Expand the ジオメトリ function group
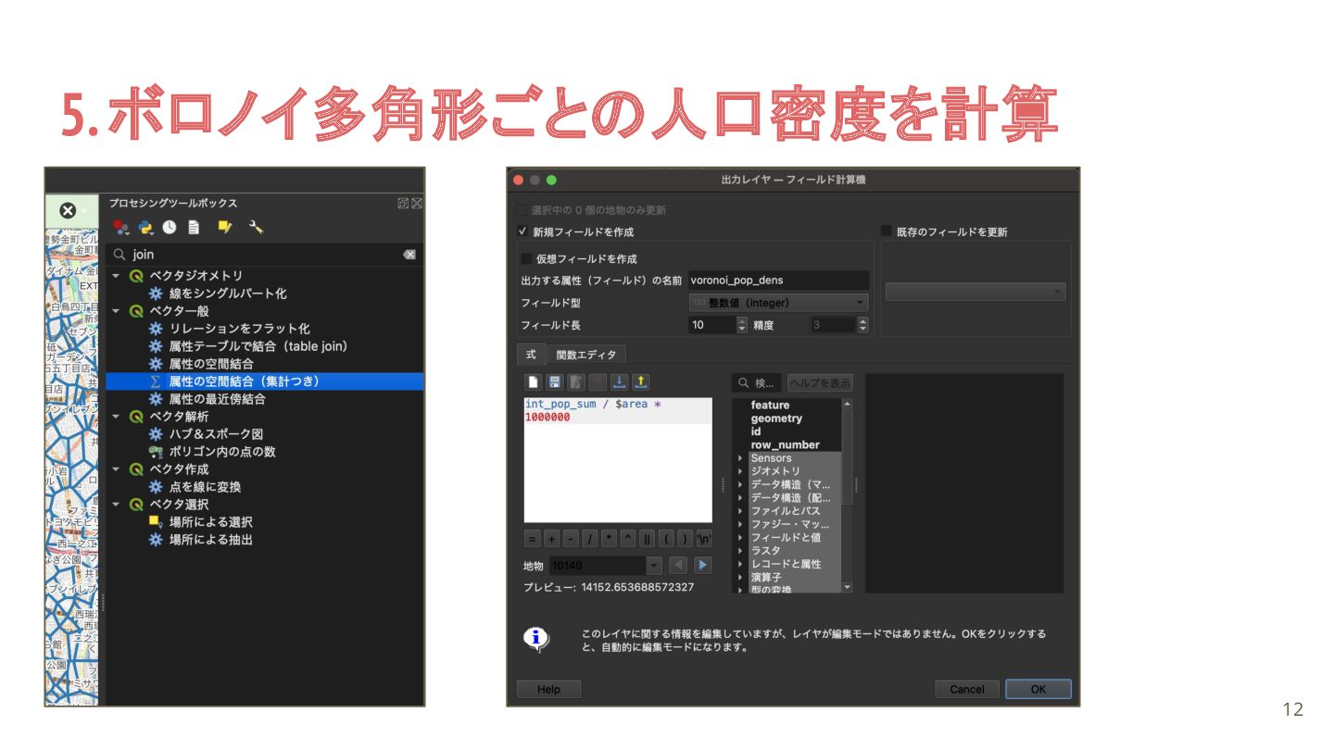 coord(740,471)
